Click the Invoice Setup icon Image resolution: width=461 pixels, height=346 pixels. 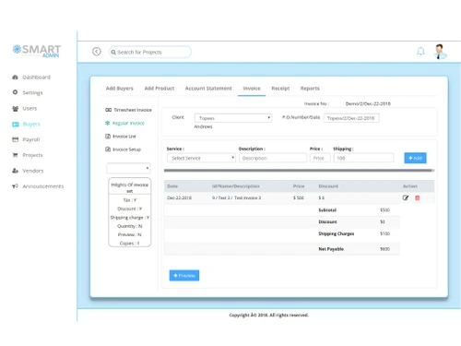108,149
